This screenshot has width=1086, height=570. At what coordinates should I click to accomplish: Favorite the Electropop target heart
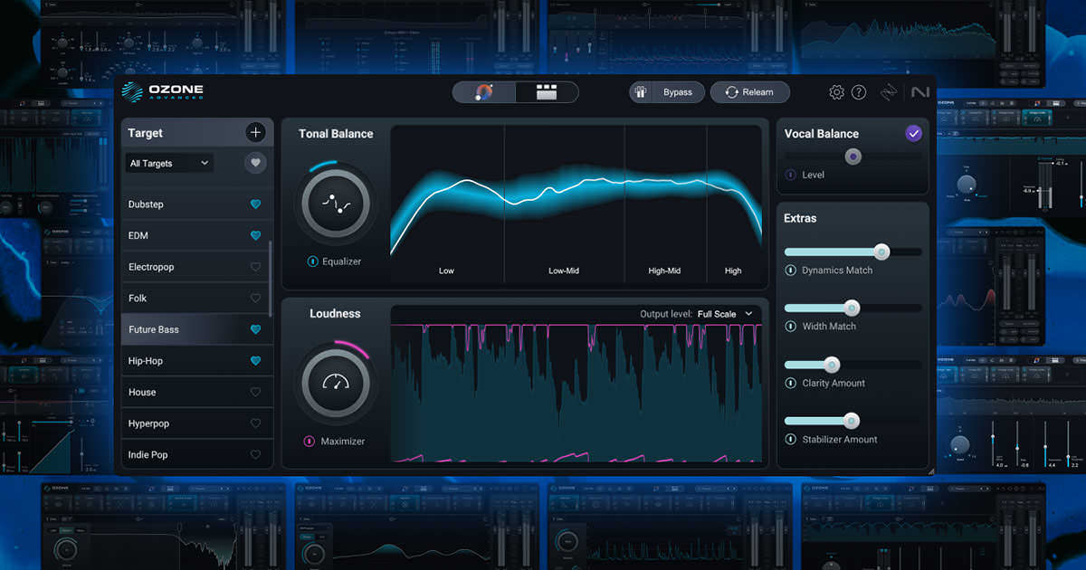tap(255, 267)
